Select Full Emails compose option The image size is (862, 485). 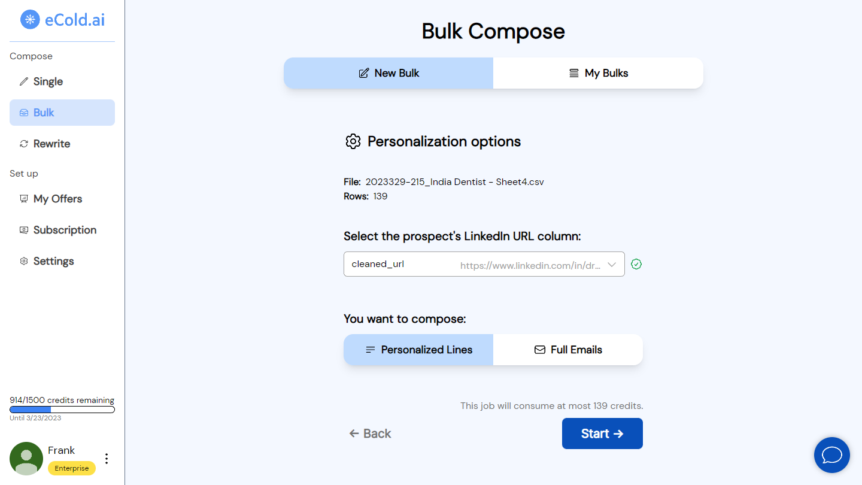pos(567,350)
